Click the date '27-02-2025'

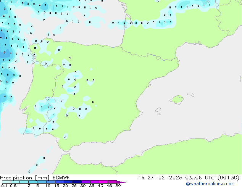165,178
